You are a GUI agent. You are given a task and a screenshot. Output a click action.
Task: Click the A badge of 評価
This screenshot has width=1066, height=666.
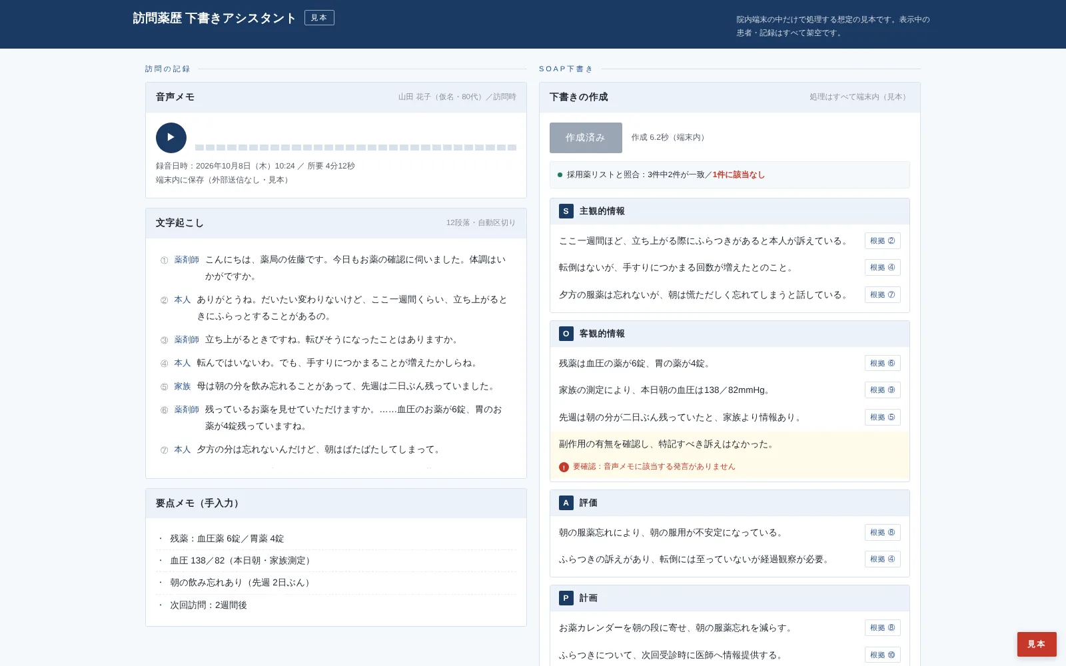[566, 503]
